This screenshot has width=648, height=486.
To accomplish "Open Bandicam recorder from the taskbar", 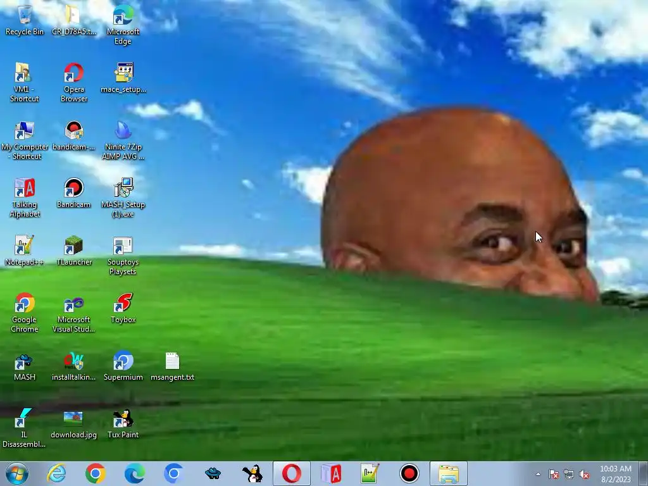I will (x=409, y=473).
